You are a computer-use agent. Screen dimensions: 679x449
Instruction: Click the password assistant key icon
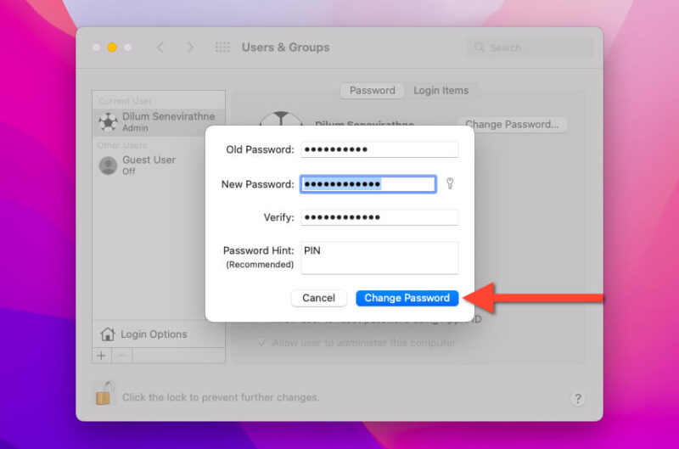tap(450, 183)
